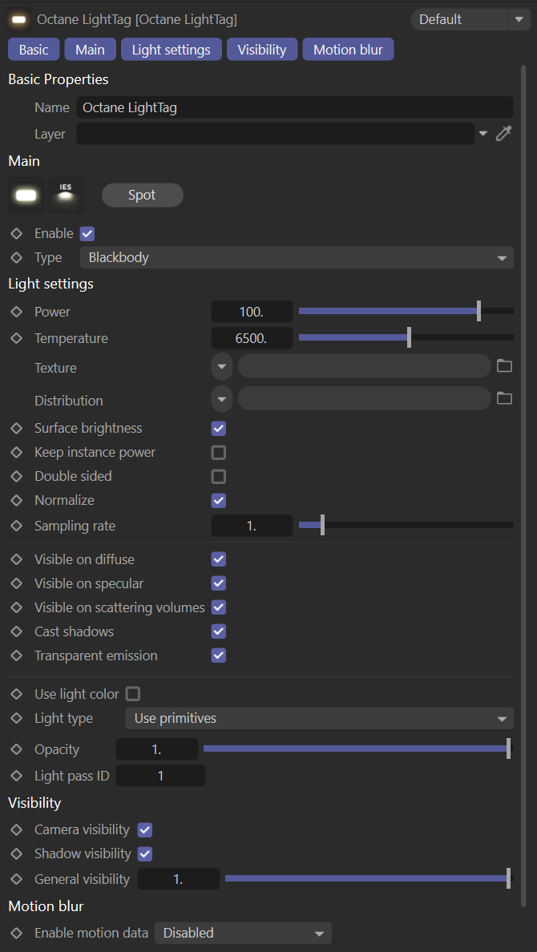The height and width of the screenshot is (952, 537).
Task: Click the area light icon under Main
Action: pos(26,196)
